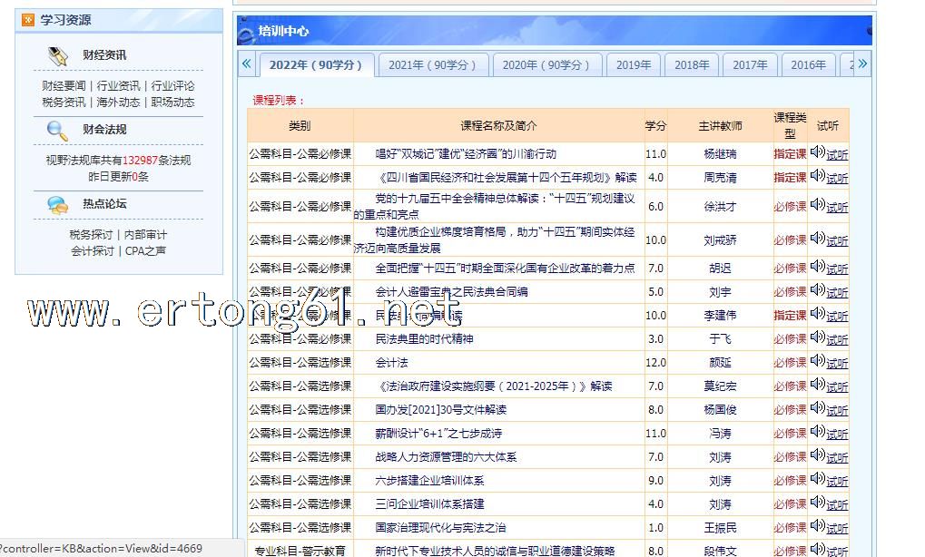Open the 2017年 tab

tap(750, 65)
